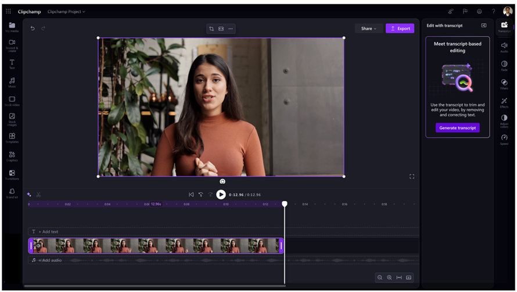Open the Speed properties tab
This screenshot has width=517, height=292.
point(504,140)
